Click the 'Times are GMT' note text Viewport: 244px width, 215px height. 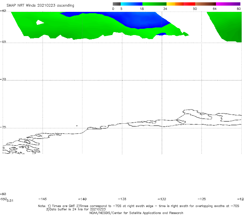tap(61, 206)
